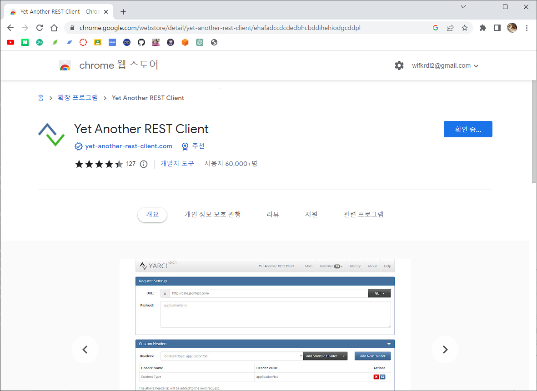This screenshot has width=537, height=391.
Task: Share this page from the address bar
Action: point(450,28)
